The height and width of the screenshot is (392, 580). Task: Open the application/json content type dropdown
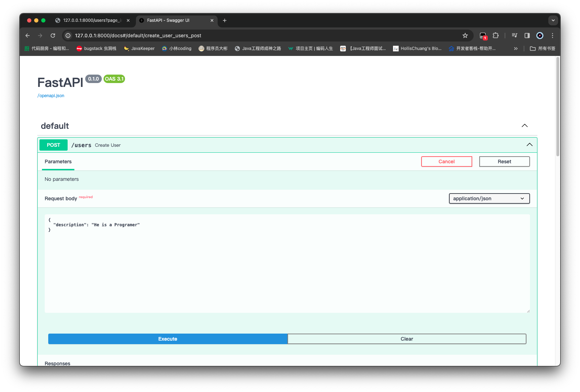489,198
